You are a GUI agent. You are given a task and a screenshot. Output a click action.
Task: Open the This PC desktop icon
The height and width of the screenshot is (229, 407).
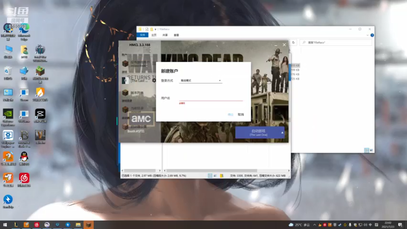tap(8, 52)
